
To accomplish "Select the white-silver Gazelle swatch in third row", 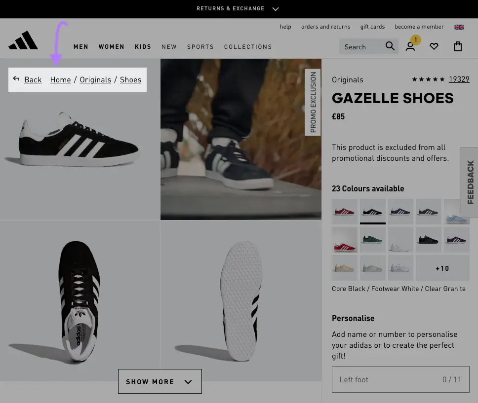I will [x=400, y=268].
